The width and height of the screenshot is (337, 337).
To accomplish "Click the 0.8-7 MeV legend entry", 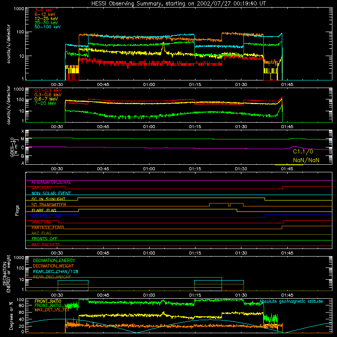I will click(x=46, y=99).
